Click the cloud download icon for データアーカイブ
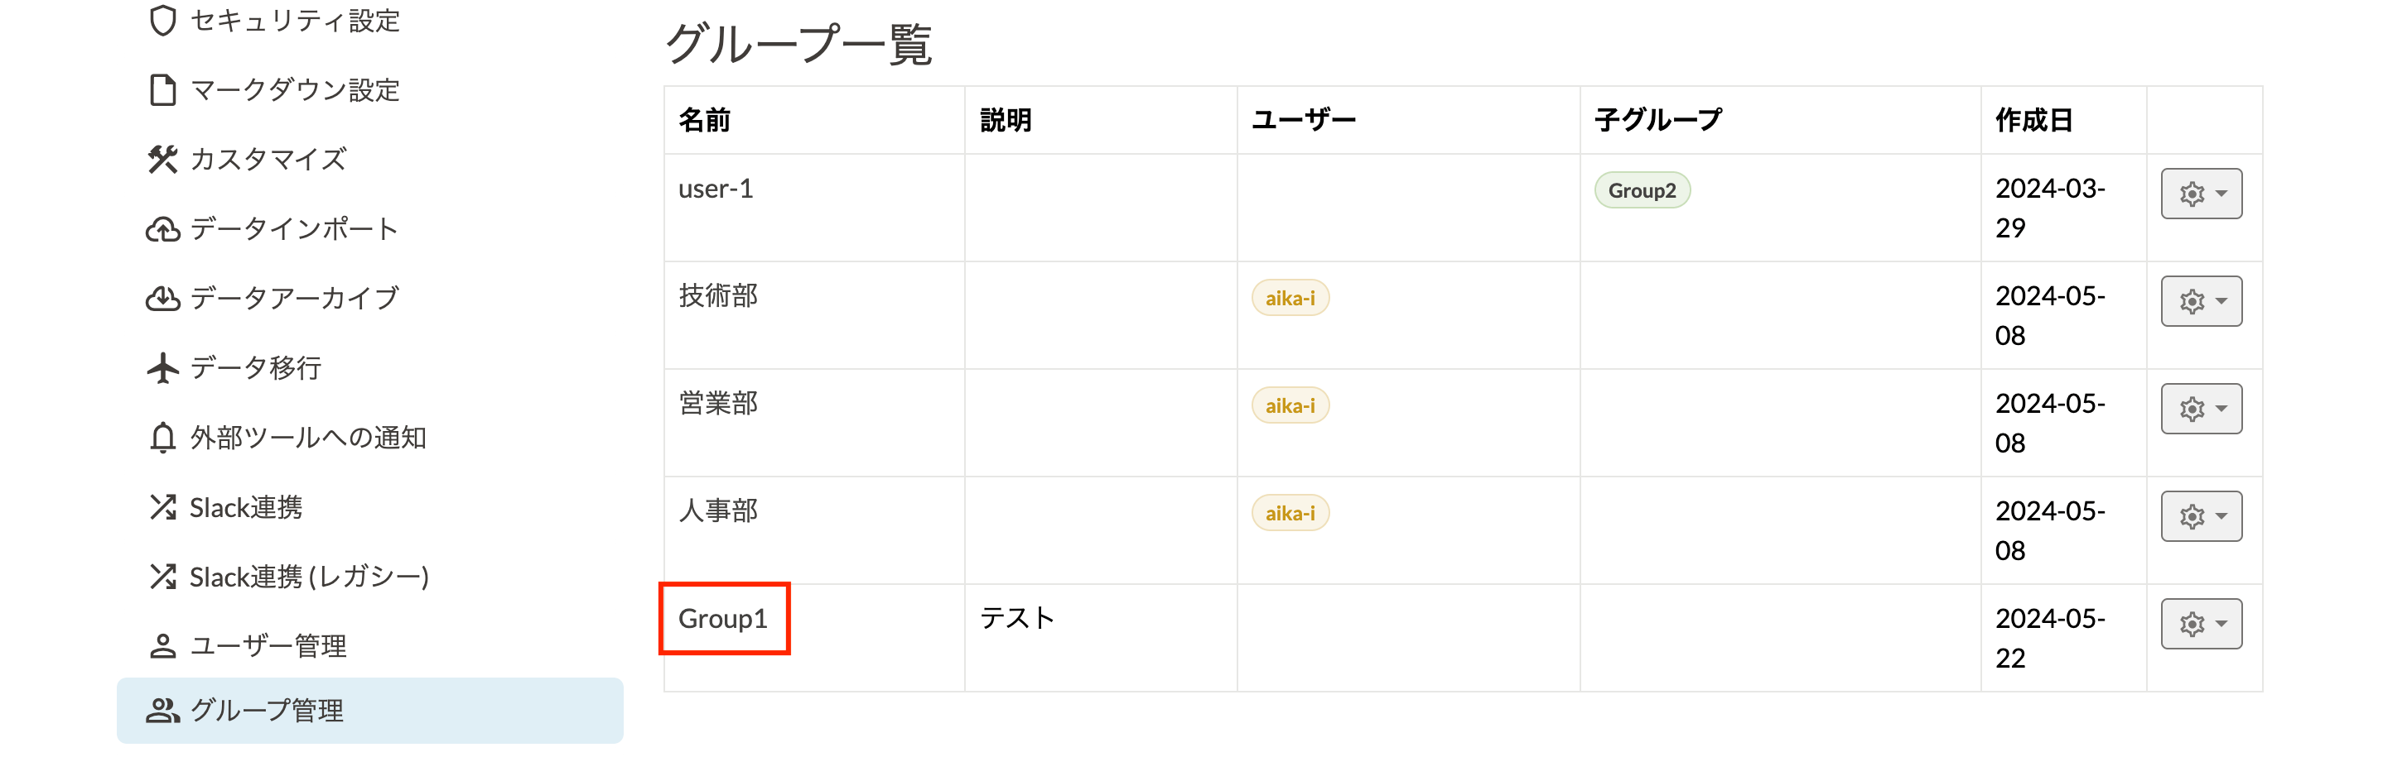This screenshot has height=757, width=2383. pyautogui.click(x=163, y=298)
